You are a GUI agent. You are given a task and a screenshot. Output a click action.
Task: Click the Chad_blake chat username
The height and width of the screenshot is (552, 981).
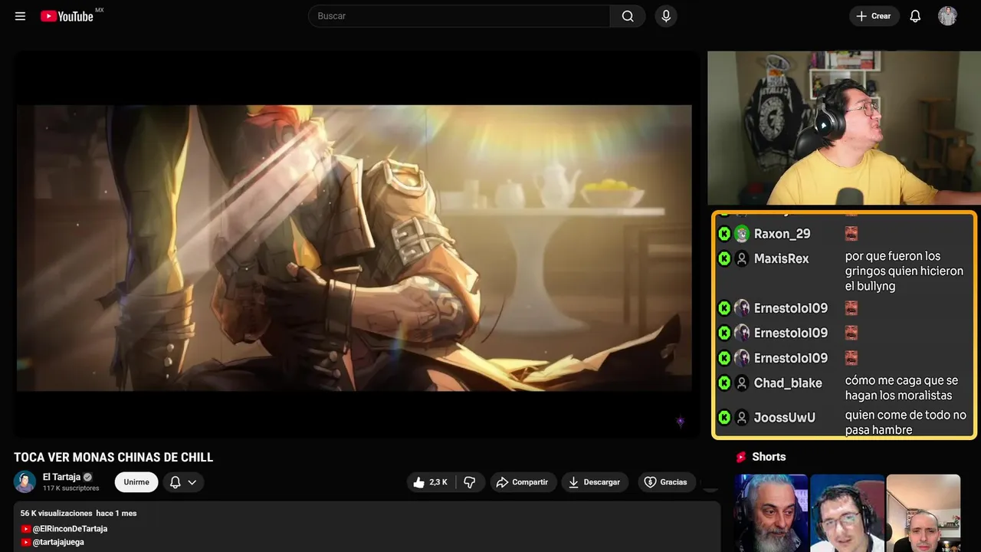788,383
